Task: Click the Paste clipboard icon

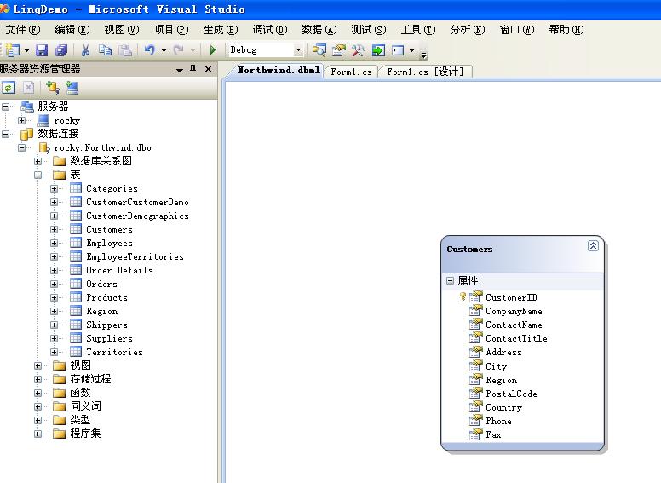Action: click(125, 50)
